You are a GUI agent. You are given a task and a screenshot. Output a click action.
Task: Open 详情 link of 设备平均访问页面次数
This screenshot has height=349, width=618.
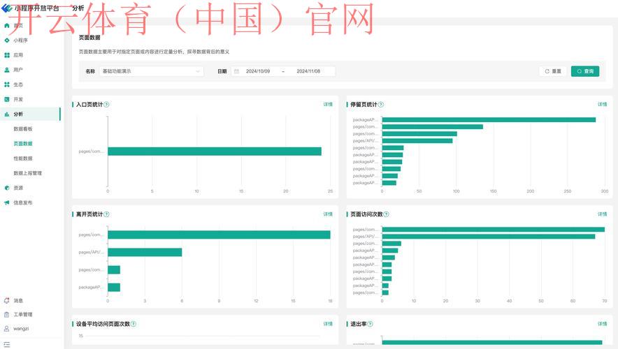328,324
